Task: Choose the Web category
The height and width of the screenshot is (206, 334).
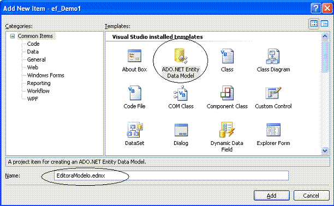Action: coord(33,68)
